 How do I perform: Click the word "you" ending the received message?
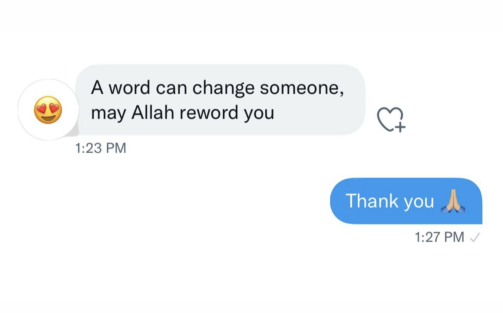[x=259, y=114]
